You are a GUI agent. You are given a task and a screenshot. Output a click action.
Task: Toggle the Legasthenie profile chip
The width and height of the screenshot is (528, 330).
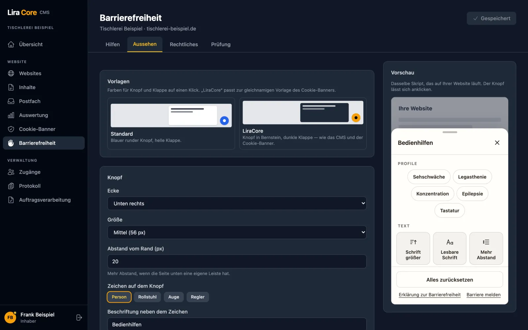pos(472,177)
